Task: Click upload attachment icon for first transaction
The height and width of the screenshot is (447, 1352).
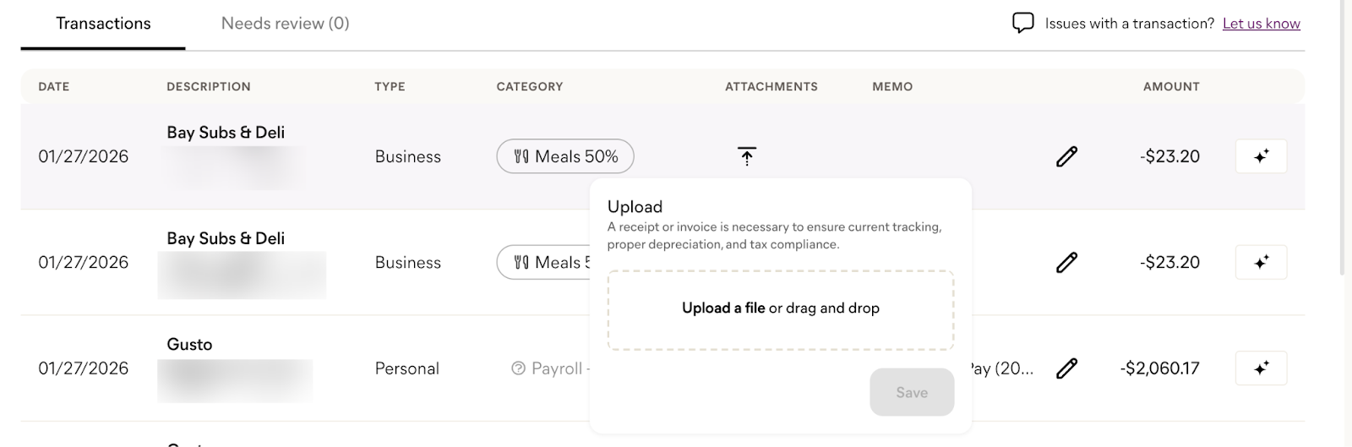Action: 747,156
